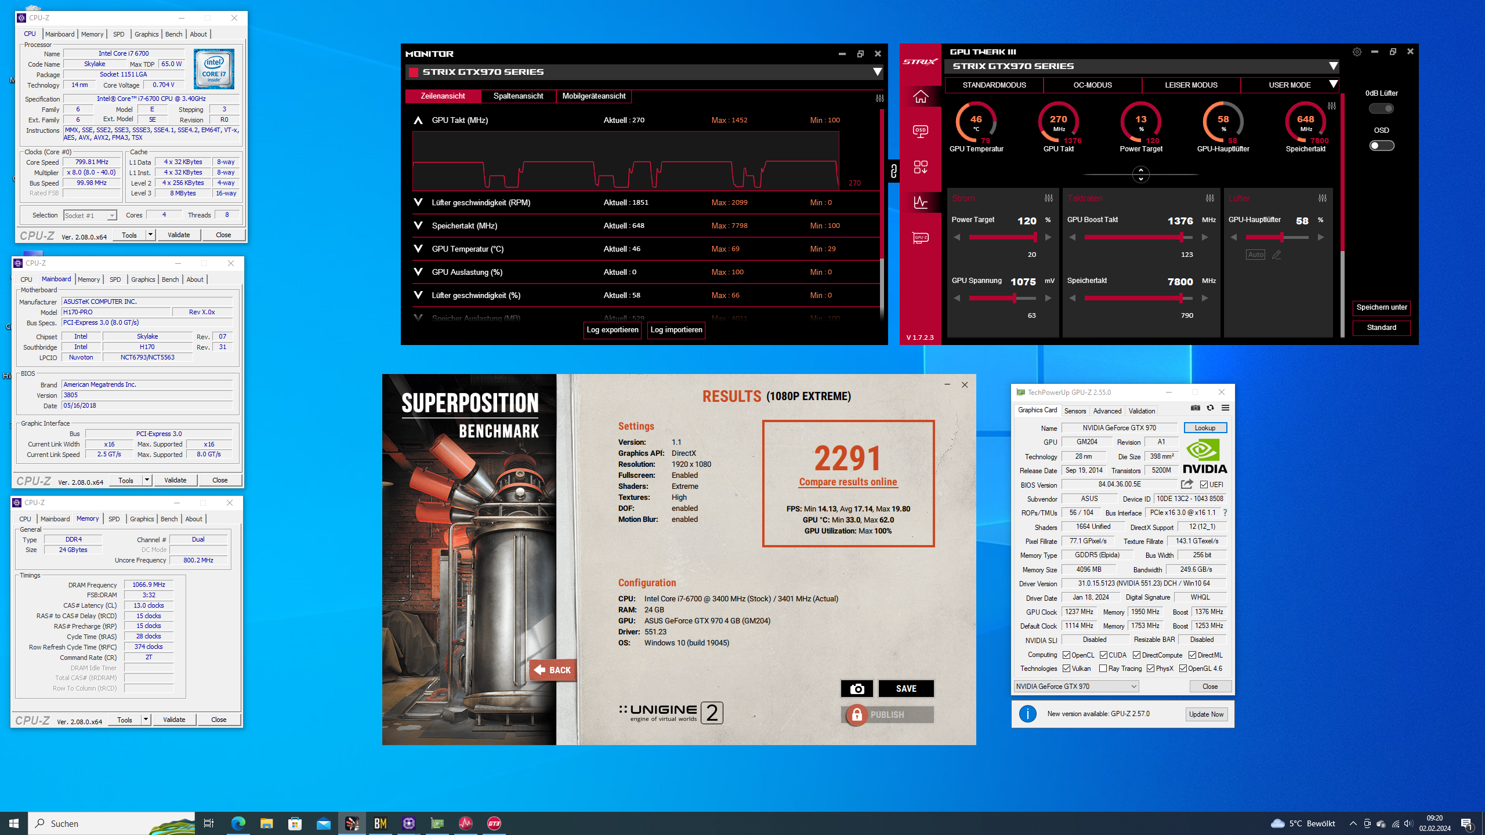Toggle the OSD switch in GPU Tweak
Image resolution: width=1485 pixels, height=835 pixels.
pos(1381,146)
